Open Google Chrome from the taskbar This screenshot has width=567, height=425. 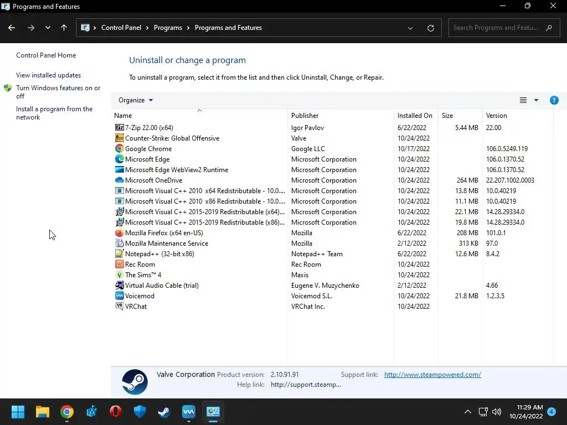67,412
